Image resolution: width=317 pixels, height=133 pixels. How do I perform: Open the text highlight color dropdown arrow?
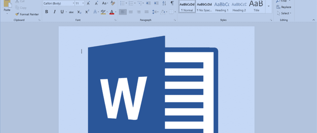(x=107, y=12)
